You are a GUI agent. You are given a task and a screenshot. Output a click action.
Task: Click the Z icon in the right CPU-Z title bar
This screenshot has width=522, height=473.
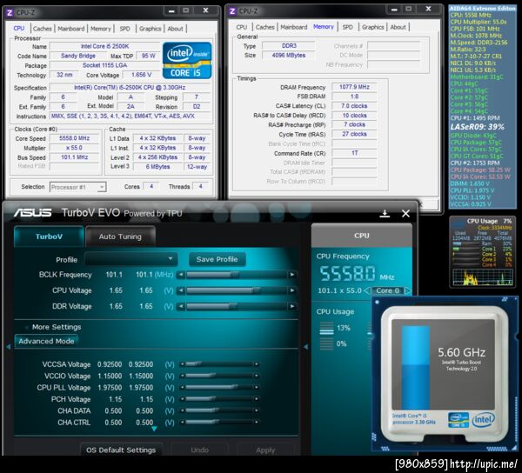point(232,11)
